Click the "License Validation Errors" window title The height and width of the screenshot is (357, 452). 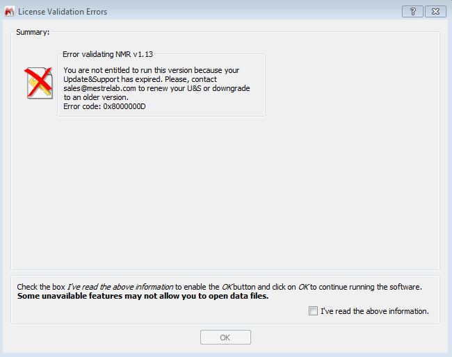coord(63,11)
